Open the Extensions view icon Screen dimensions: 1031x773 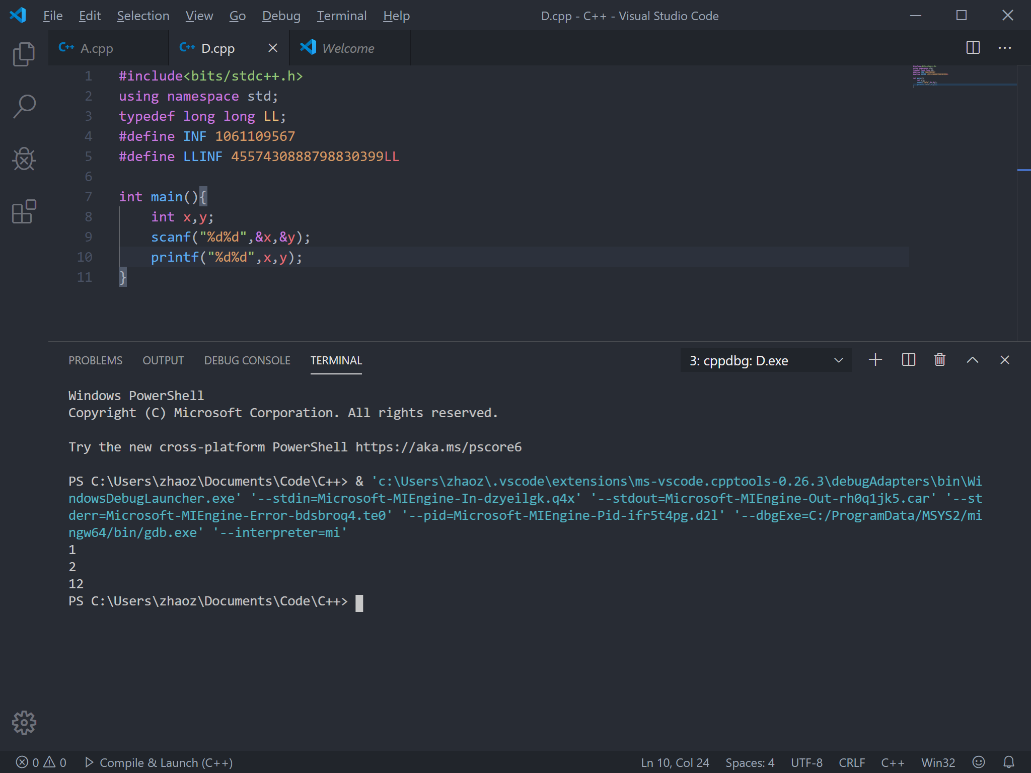tap(24, 211)
